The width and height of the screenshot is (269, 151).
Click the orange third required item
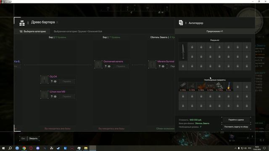pos(201,87)
